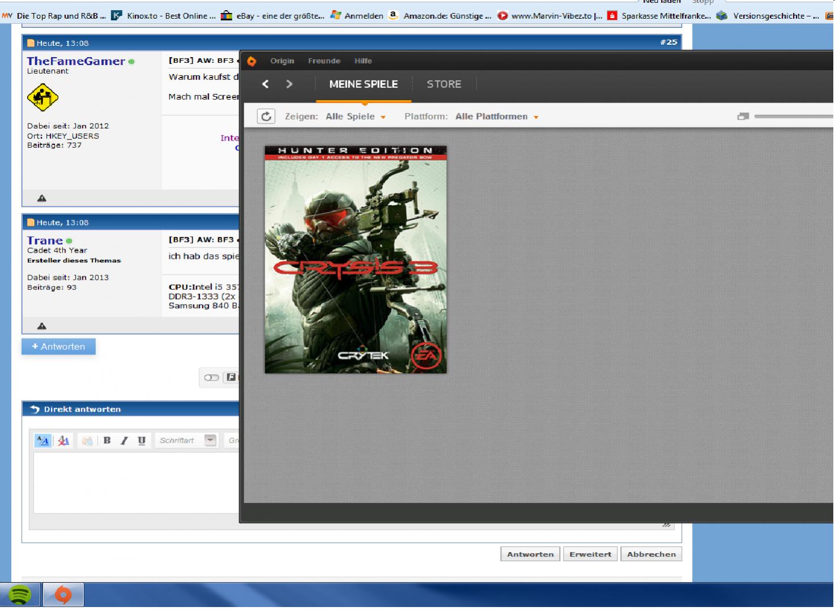Screen dimensions: 835x611
Task: Open Trane's user profile link
Action: pos(45,241)
